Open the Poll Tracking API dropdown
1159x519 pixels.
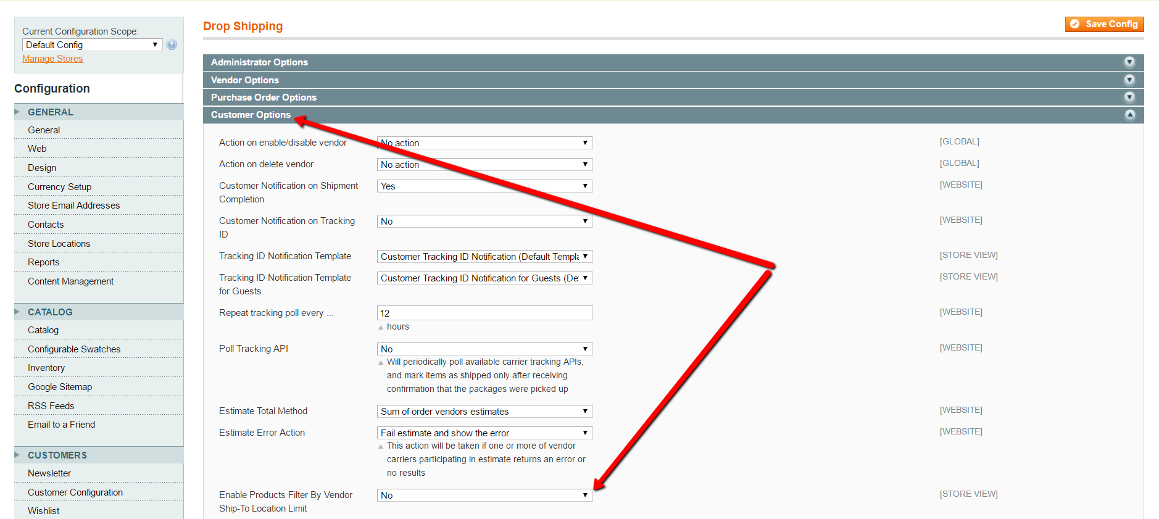click(484, 349)
